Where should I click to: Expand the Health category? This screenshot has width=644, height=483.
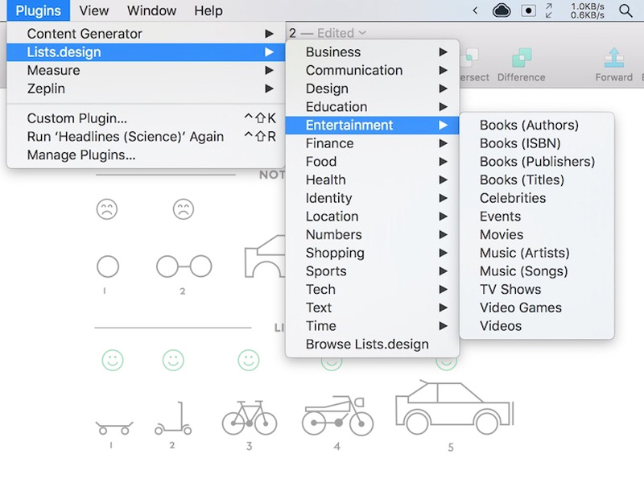click(x=372, y=180)
